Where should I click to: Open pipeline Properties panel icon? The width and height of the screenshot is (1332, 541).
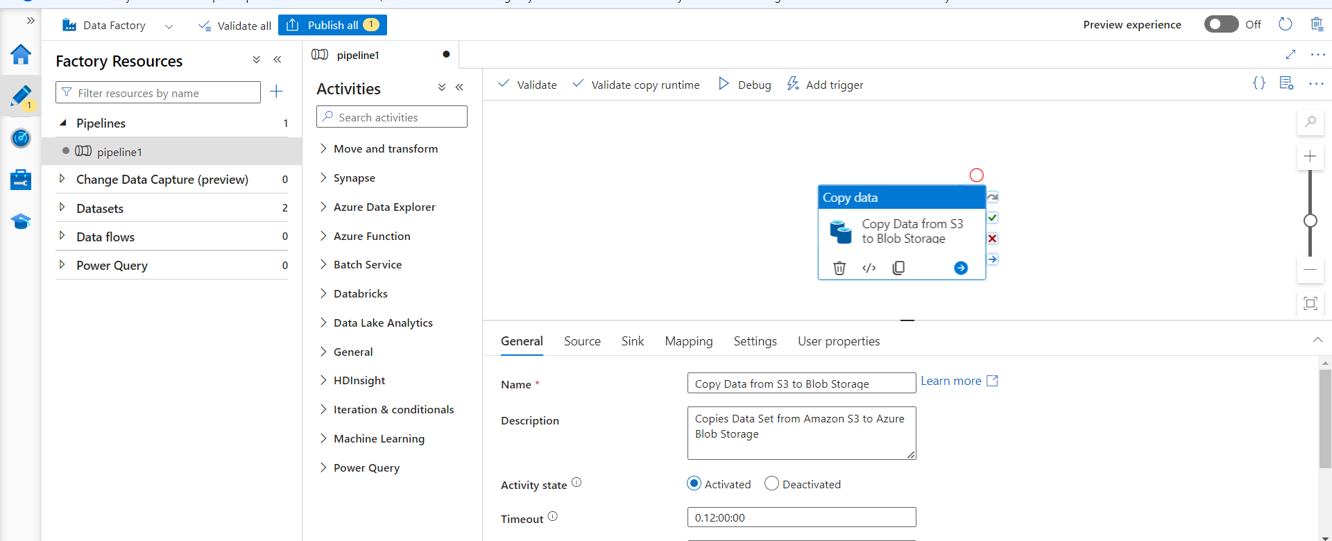[x=1287, y=83]
